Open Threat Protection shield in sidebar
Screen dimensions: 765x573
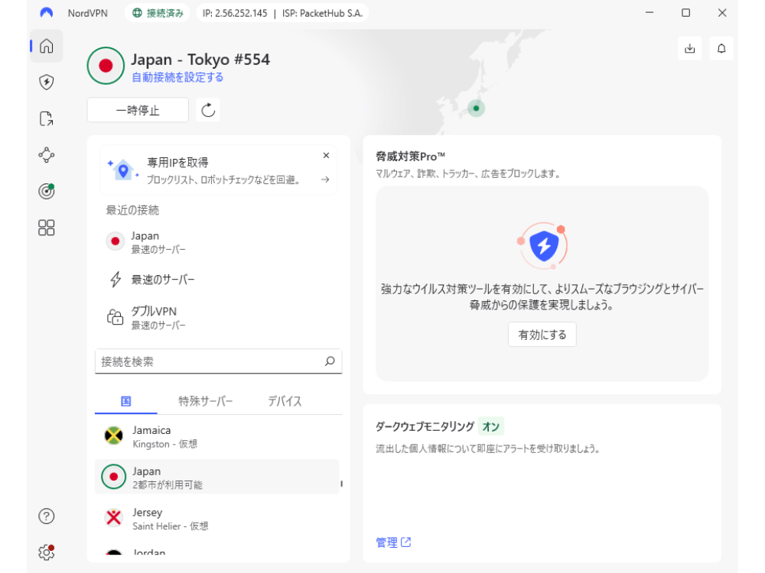coord(47,82)
